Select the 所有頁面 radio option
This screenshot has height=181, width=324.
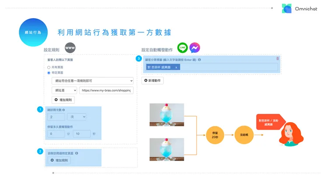49,67
